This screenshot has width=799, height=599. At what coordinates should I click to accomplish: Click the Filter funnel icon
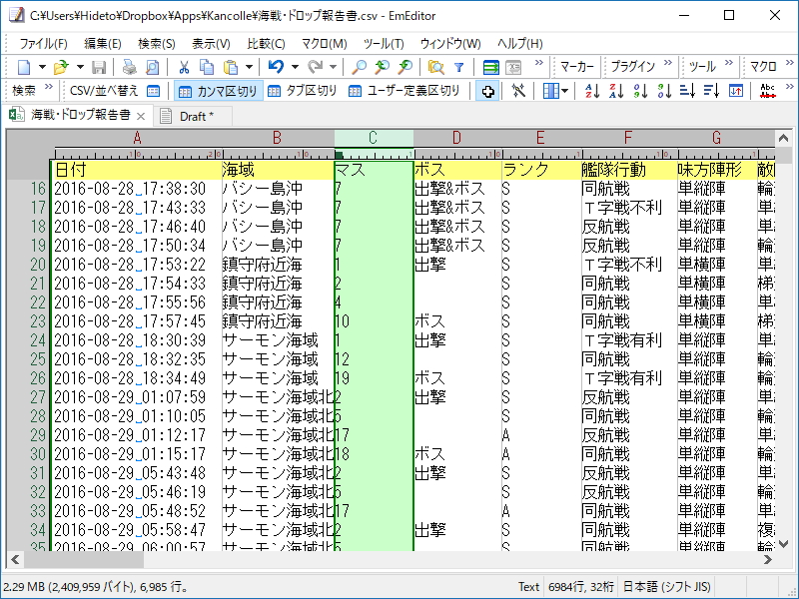458,67
